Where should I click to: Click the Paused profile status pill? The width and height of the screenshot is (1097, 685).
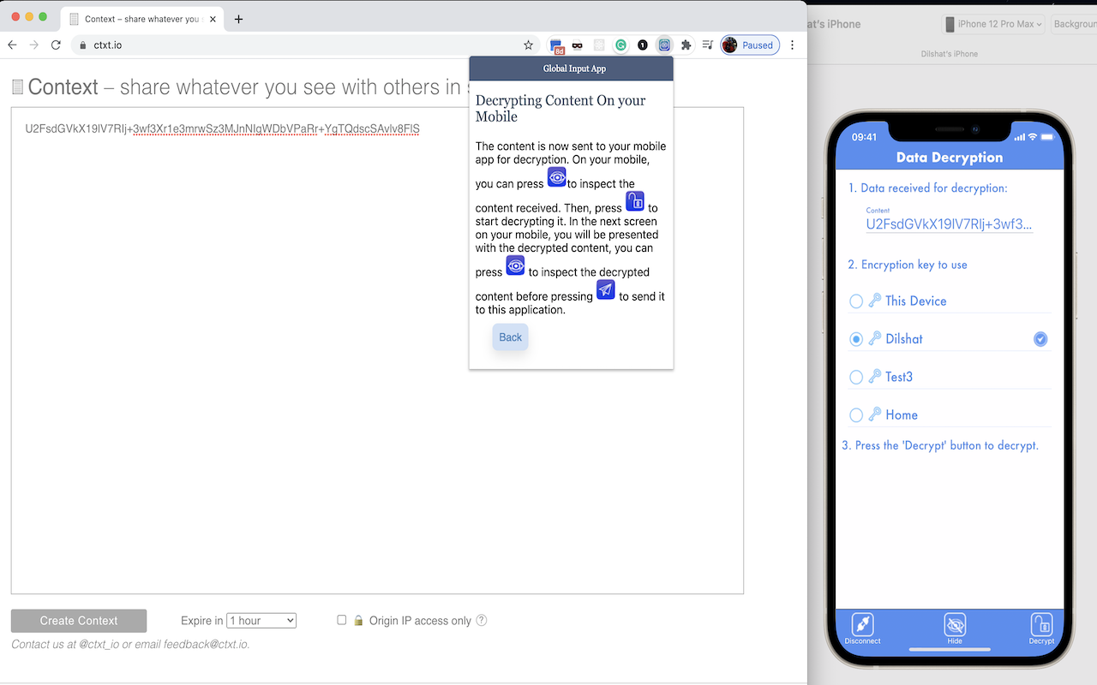(x=749, y=45)
